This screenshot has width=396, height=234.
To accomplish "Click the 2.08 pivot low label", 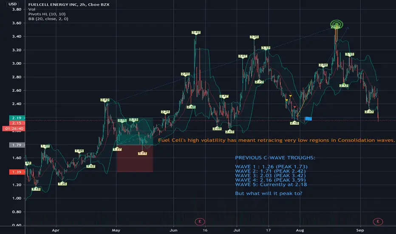I will pos(217,128).
